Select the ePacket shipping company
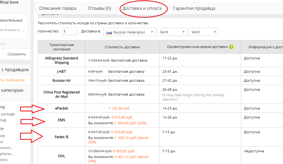 click(62, 108)
